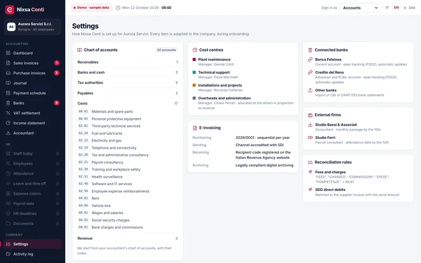This screenshot has height=263, width=421.
Task: Select account 68.01 Bank charges and commissions
Action: (127, 227)
